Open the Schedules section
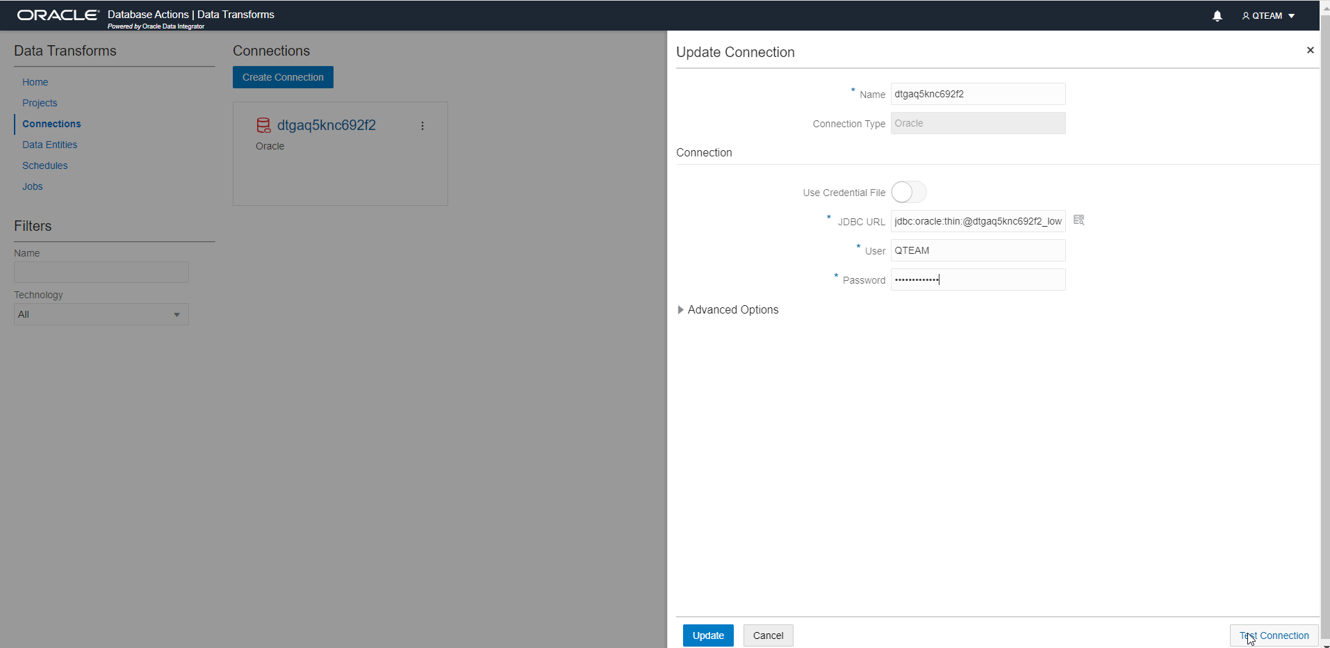Image resolution: width=1330 pixels, height=648 pixels. click(x=45, y=165)
